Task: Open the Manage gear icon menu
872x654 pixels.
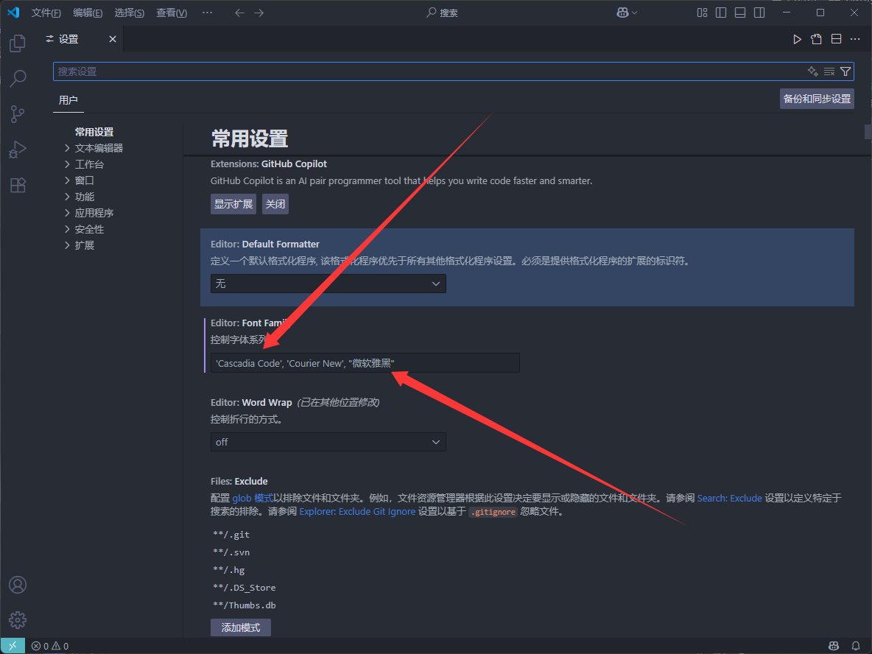Action: 18,620
